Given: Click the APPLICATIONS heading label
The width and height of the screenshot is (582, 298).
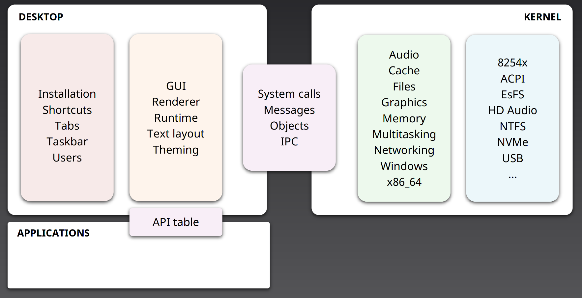Looking at the screenshot, I should pos(53,233).
